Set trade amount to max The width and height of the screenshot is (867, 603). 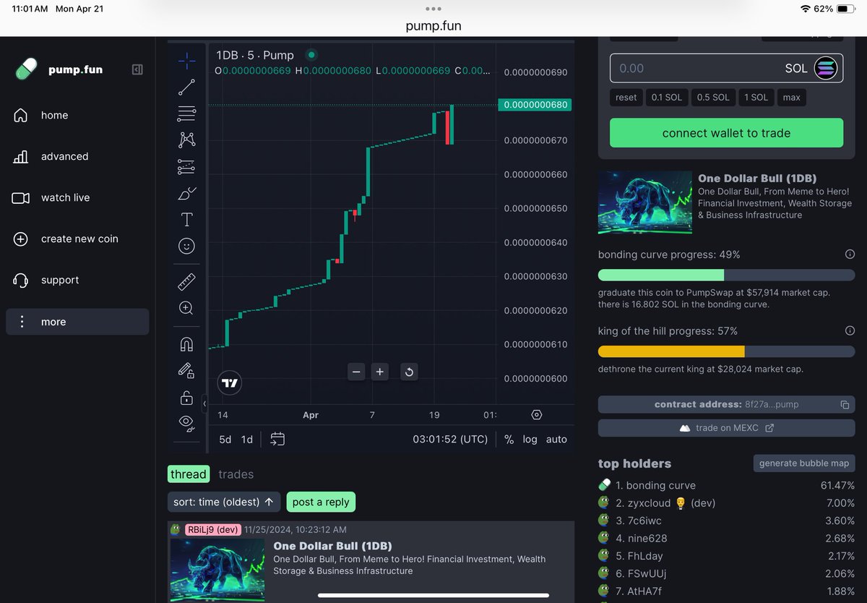792,97
